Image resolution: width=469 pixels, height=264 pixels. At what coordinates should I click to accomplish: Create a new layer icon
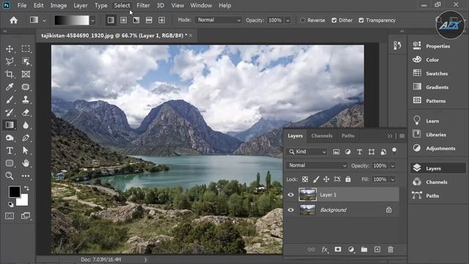(377, 249)
